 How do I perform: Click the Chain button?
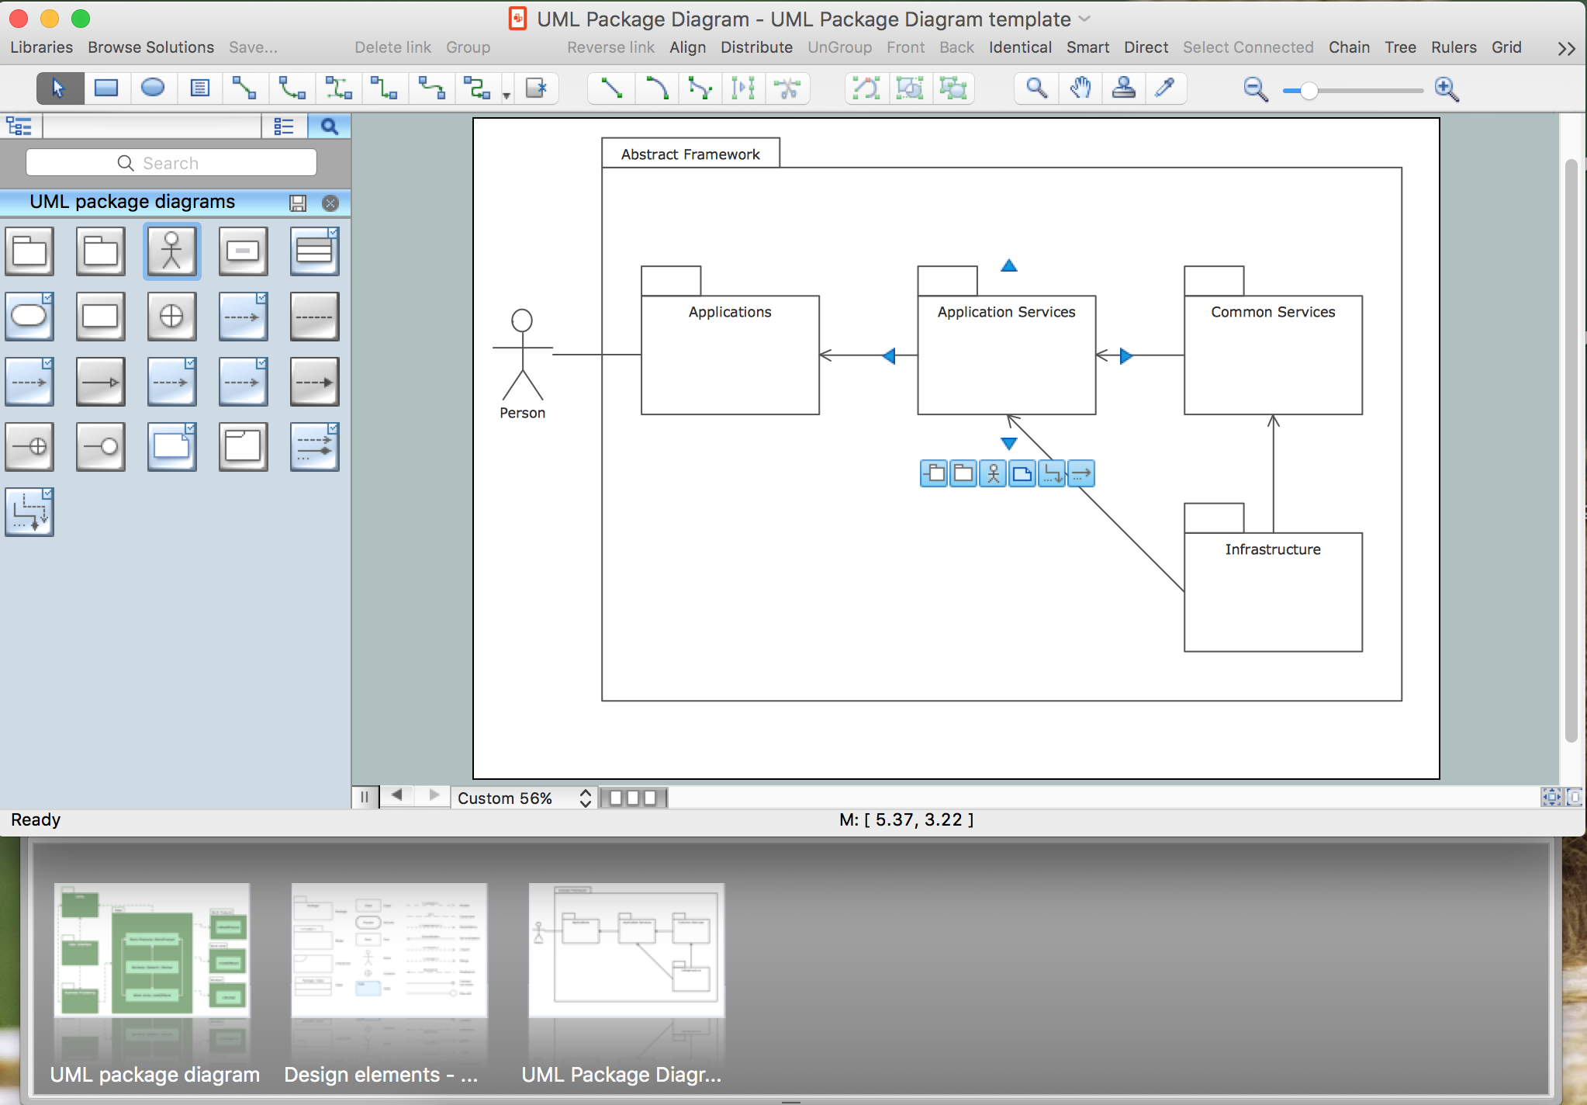(1349, 47)
